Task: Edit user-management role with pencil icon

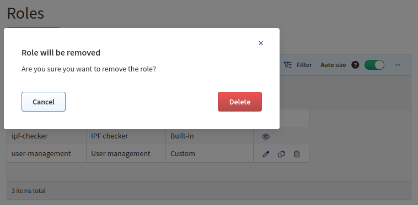Action: pos(266,154)
